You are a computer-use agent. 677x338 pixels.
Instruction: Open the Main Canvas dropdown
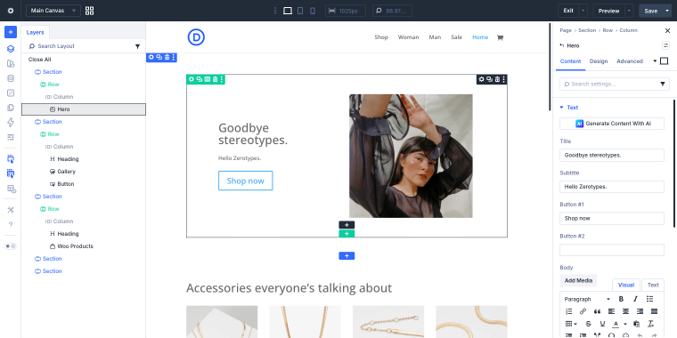tap(53, 11)
